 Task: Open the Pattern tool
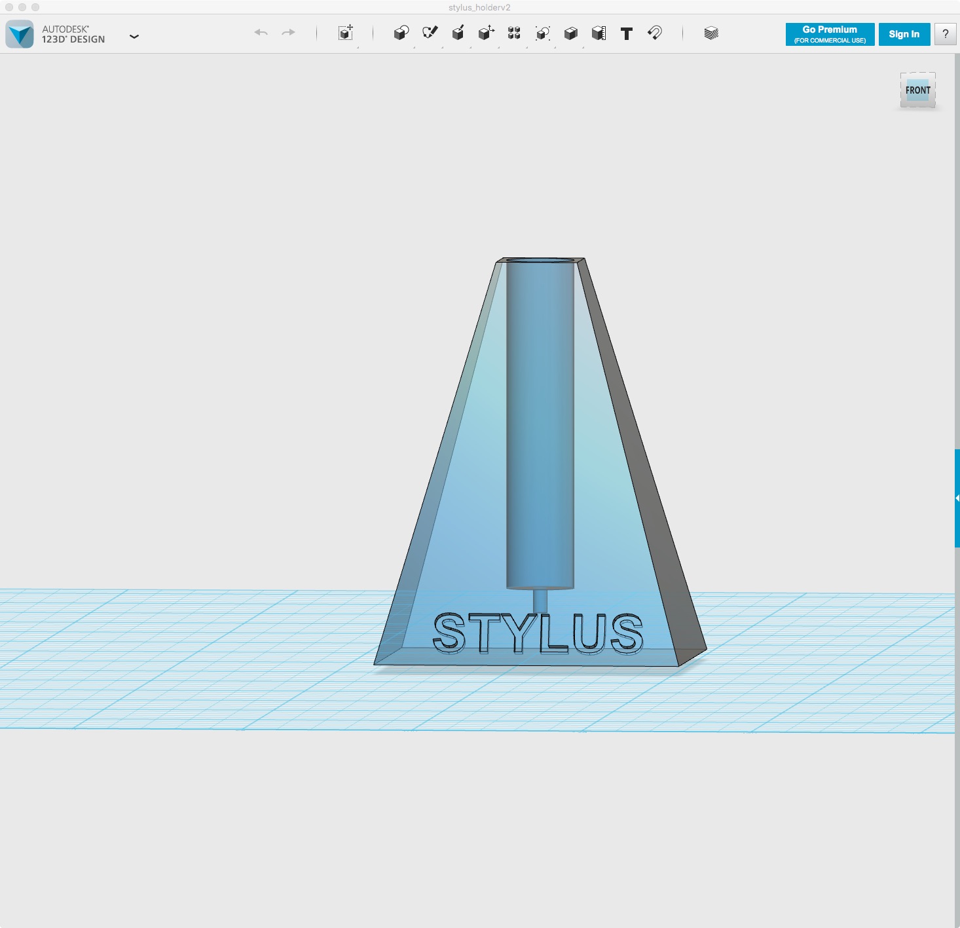click(x=514, y=33)
